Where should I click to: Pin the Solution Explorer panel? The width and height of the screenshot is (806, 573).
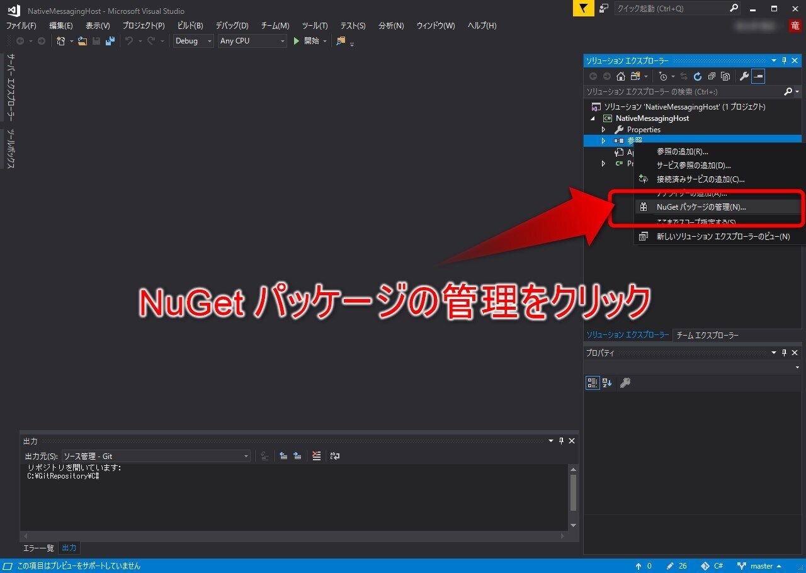click(x=784, y=60)
